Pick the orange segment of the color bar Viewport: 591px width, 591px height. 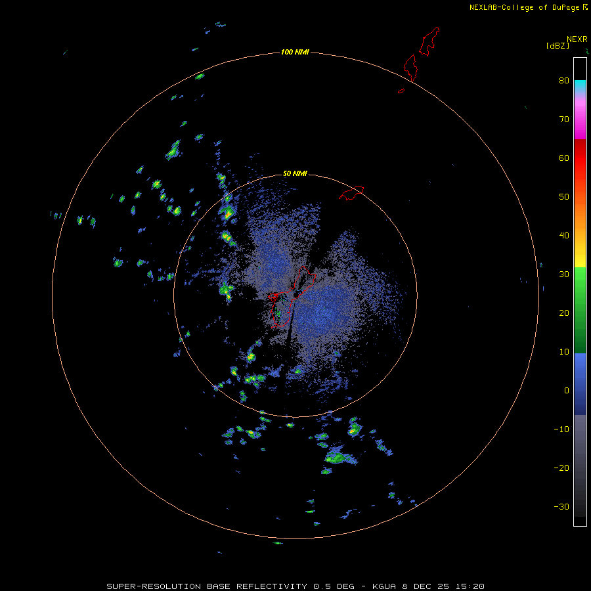pyautogui.click(x=580, y=215)
